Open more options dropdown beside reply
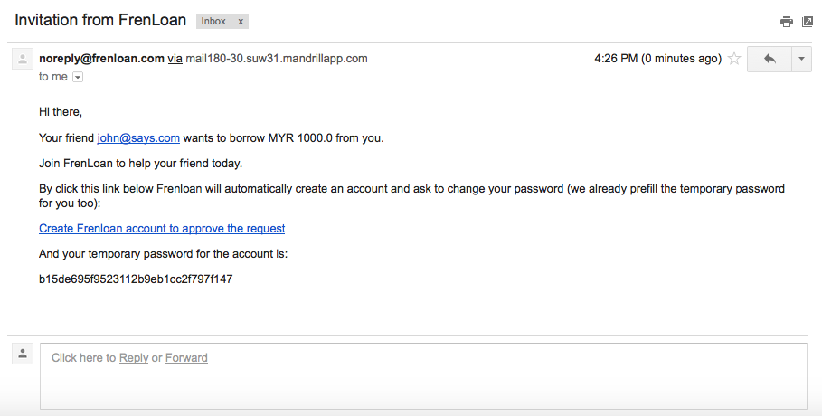 pos(801,59)
